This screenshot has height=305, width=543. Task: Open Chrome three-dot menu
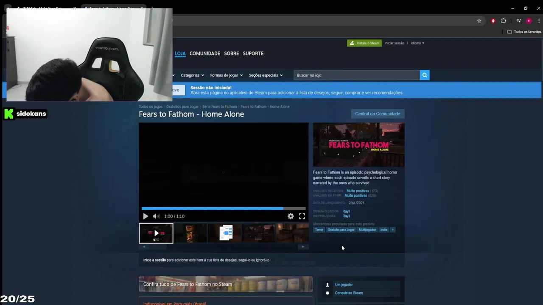539,21
